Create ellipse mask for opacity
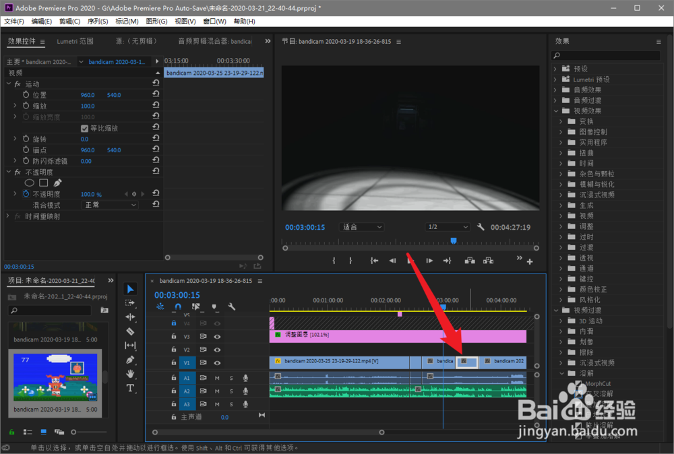674x454 pixels. [x=29, y=183]
